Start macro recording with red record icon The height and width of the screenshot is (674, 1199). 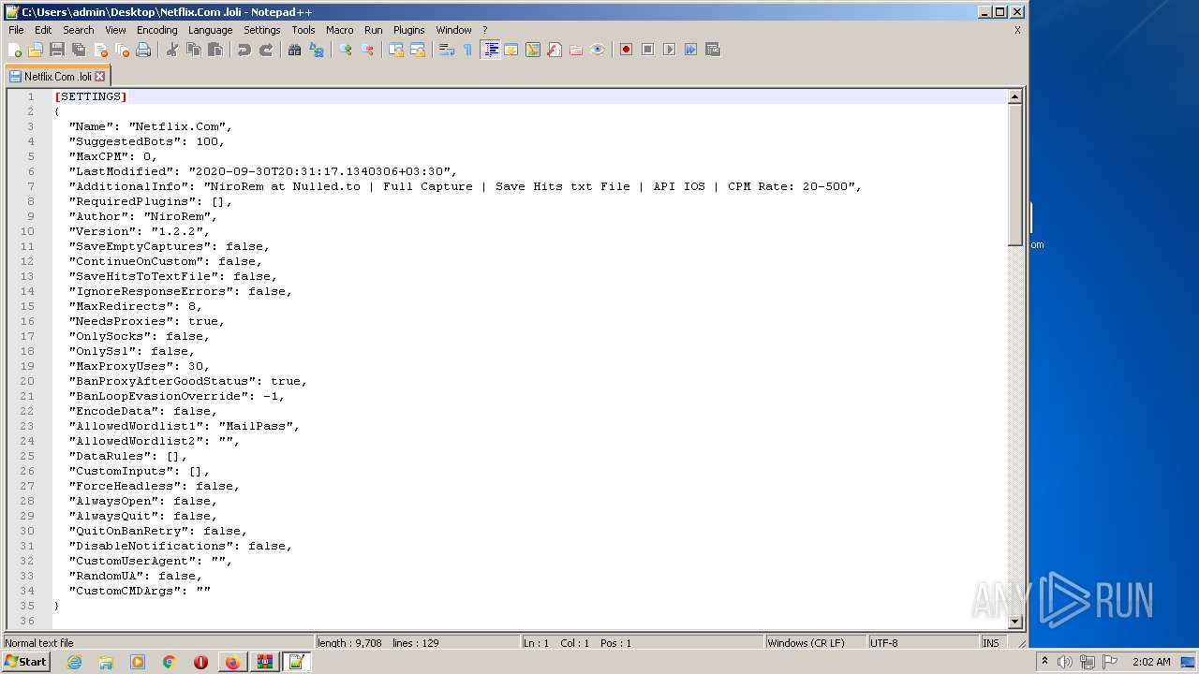626,50
